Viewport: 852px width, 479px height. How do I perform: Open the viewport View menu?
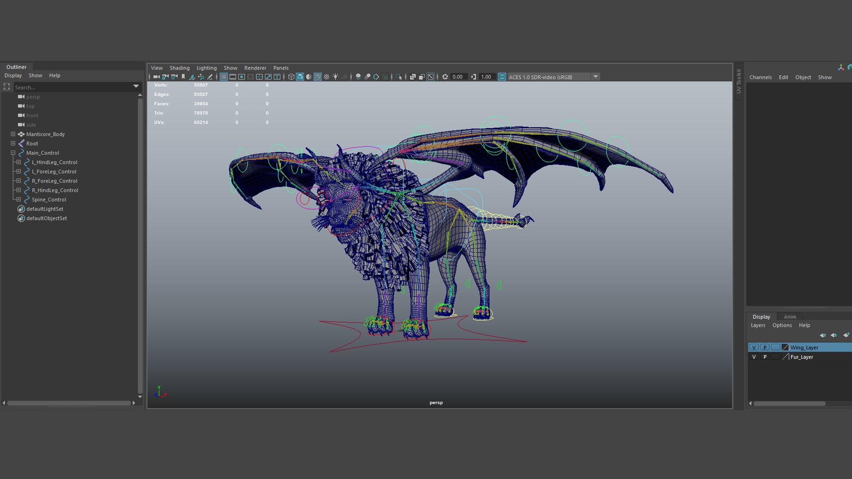pos(157,68)
